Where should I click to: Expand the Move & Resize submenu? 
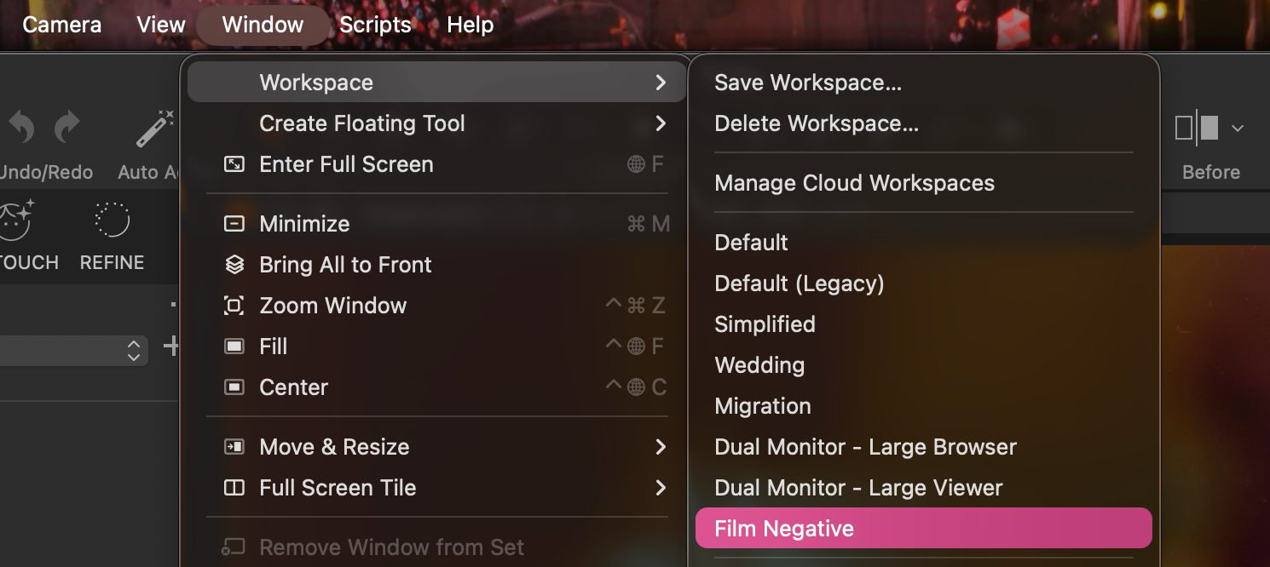[660, 447]
